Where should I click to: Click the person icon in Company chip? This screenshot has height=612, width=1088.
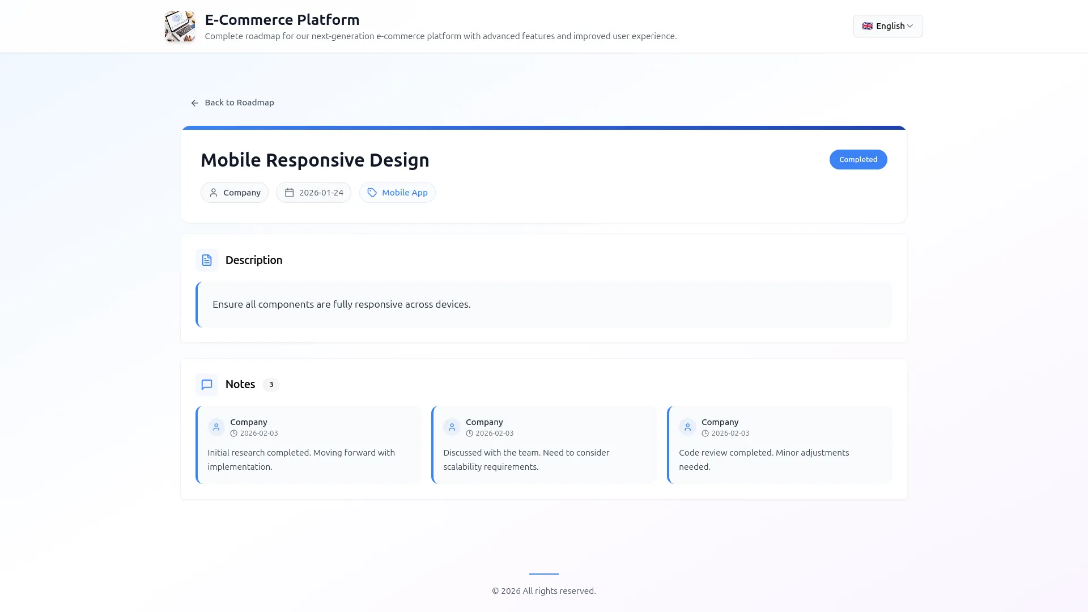click(x=214, y=193)
